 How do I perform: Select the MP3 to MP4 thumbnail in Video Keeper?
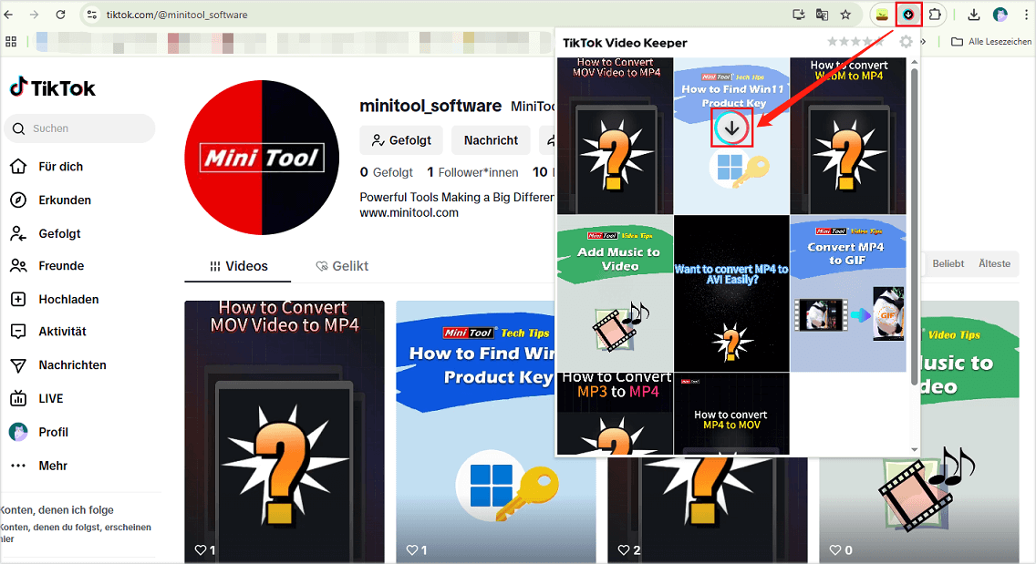[615, 414]
